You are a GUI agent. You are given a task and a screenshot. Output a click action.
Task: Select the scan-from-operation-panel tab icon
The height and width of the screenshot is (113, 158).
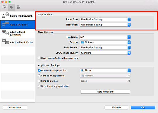[x=11, y=7]
